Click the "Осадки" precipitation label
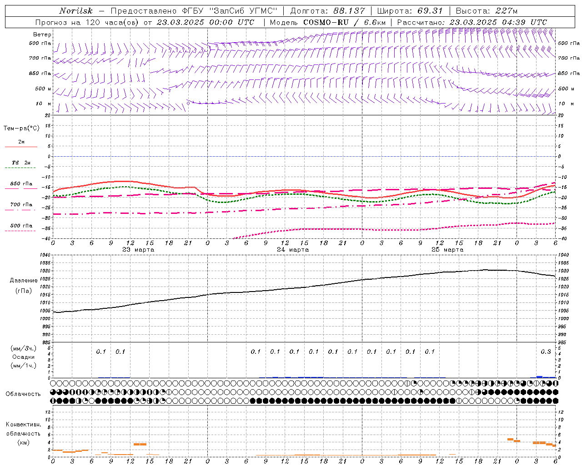 pyautogui.click(x=24, y=357)
